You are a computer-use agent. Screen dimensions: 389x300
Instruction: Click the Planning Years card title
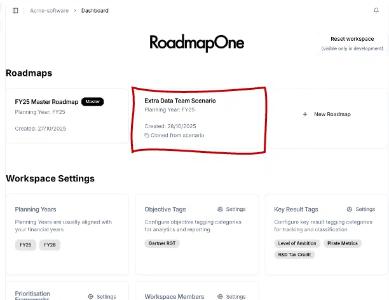36,210
